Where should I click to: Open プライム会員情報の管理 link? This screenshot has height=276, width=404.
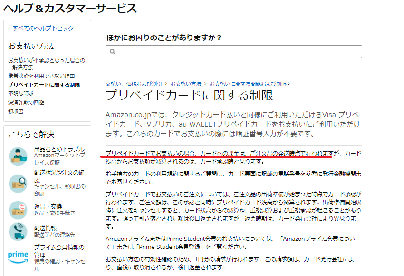click(59, 251)
